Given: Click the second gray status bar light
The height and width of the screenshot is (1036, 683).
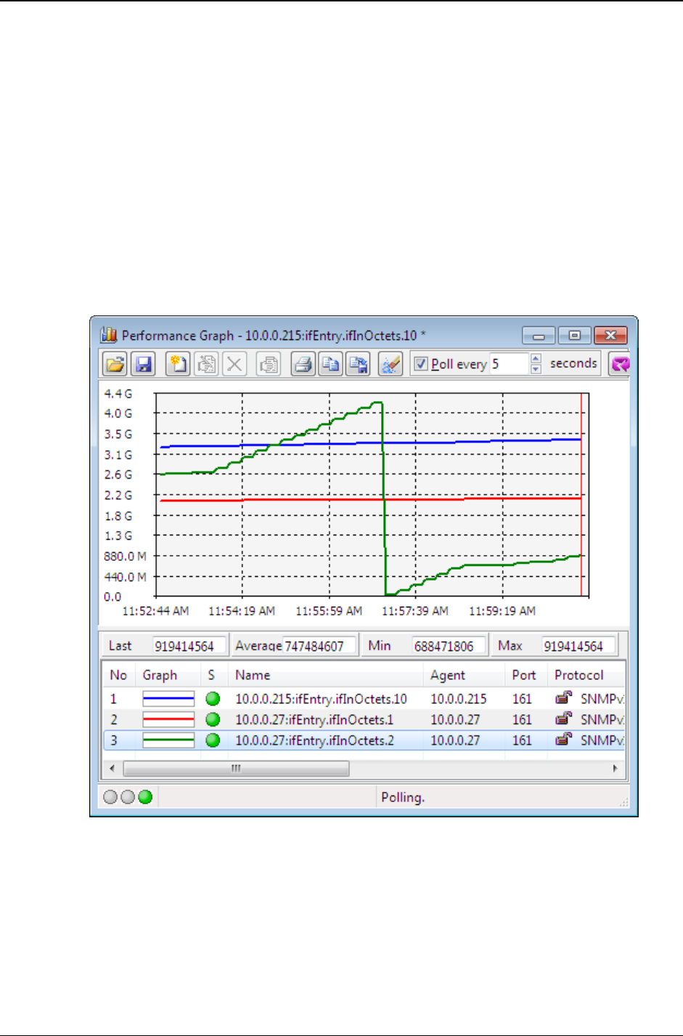Looking at the screenshot, I should coord(128,797).
